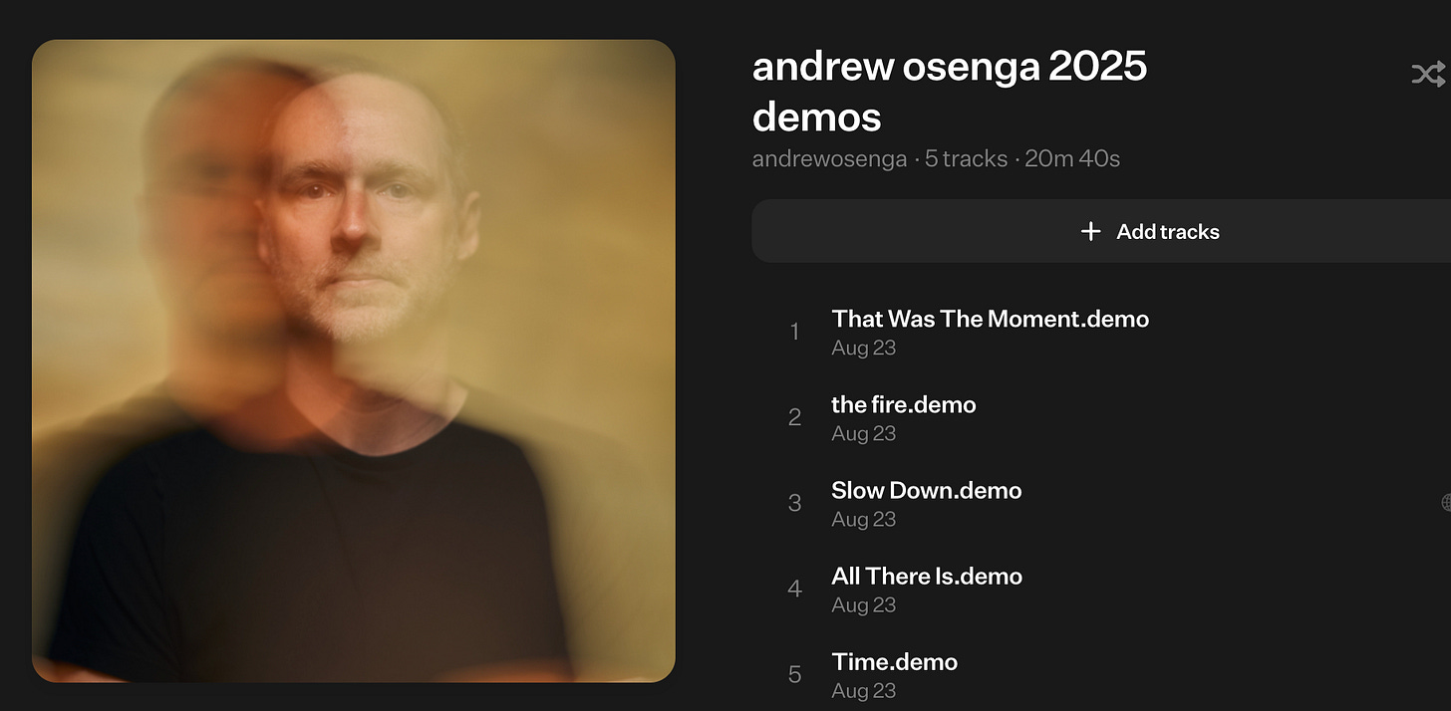Click track number 1 in the list
This screenshot has width=1451, height=711.
pos(794,332)
